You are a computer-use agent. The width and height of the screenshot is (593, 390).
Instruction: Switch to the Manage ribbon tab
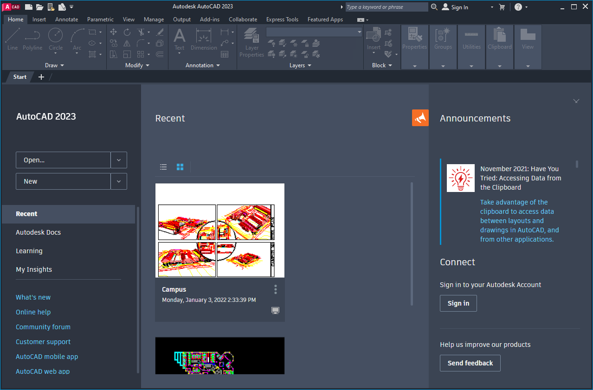(154, 19)
